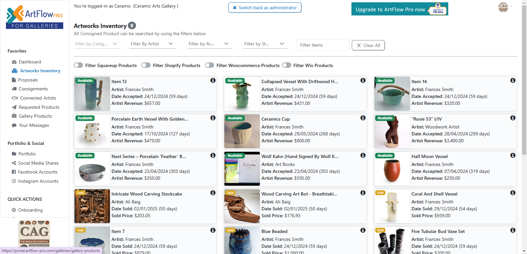Image resolution: width=527 pixels, height=254 pixels.
Task: Click the Dashboard sidebar icon
Action: tap(14, 62)
